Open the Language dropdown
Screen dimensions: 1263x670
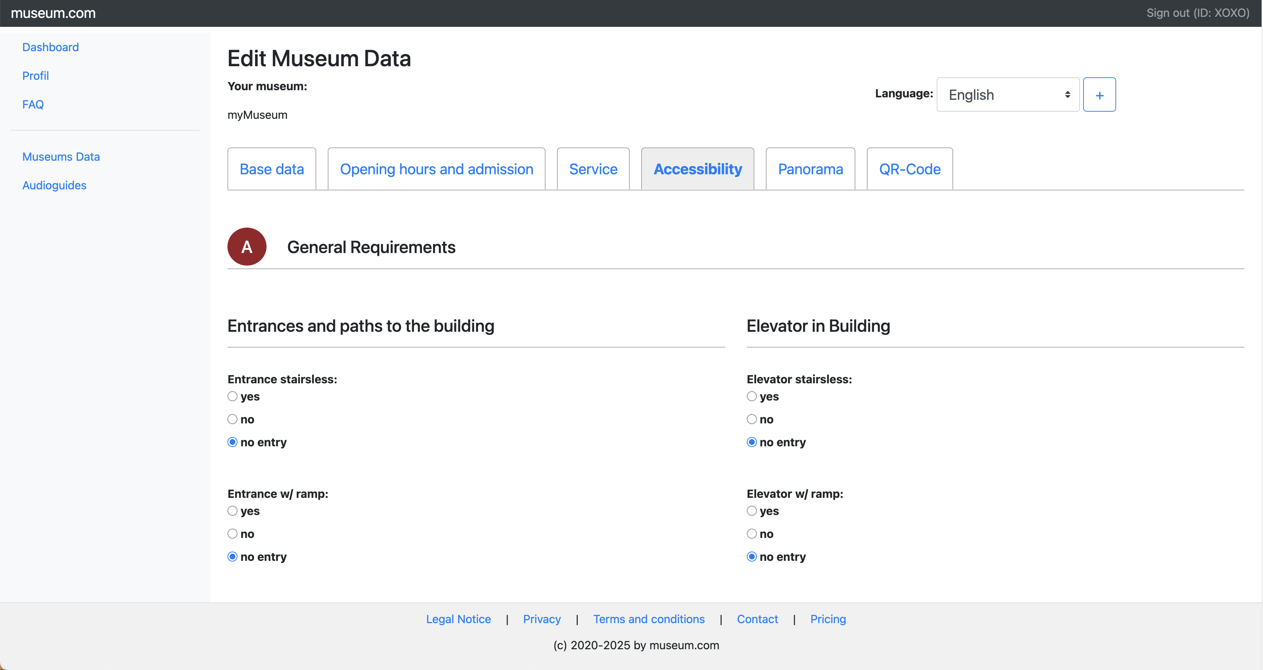click(1008, 95)
